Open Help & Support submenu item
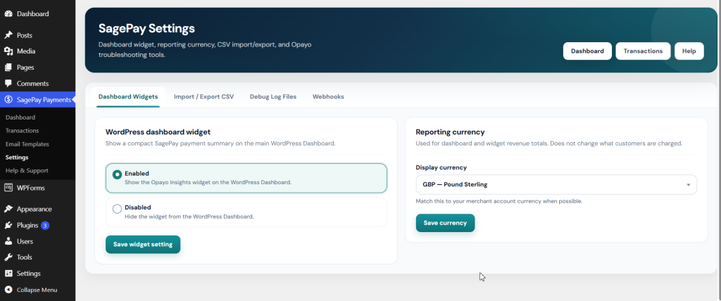This screenshot has width=721, height=301. (27, 171)
